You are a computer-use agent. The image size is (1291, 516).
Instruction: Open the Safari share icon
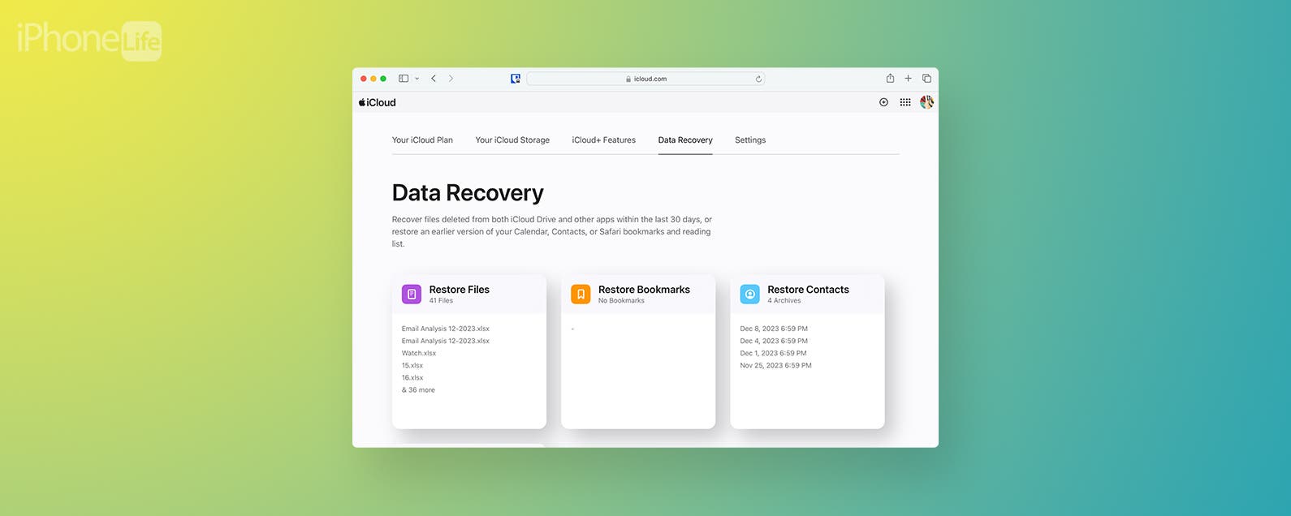[890, 79]
